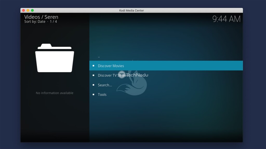This screenshot has width=266, height=149.
Task: Click the 'No information available' text
Action: click(x=55, y=93)
